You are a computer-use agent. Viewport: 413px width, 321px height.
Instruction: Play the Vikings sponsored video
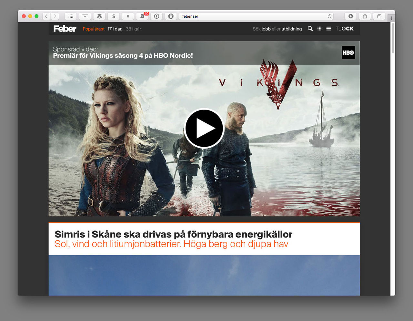click(204, 128)
